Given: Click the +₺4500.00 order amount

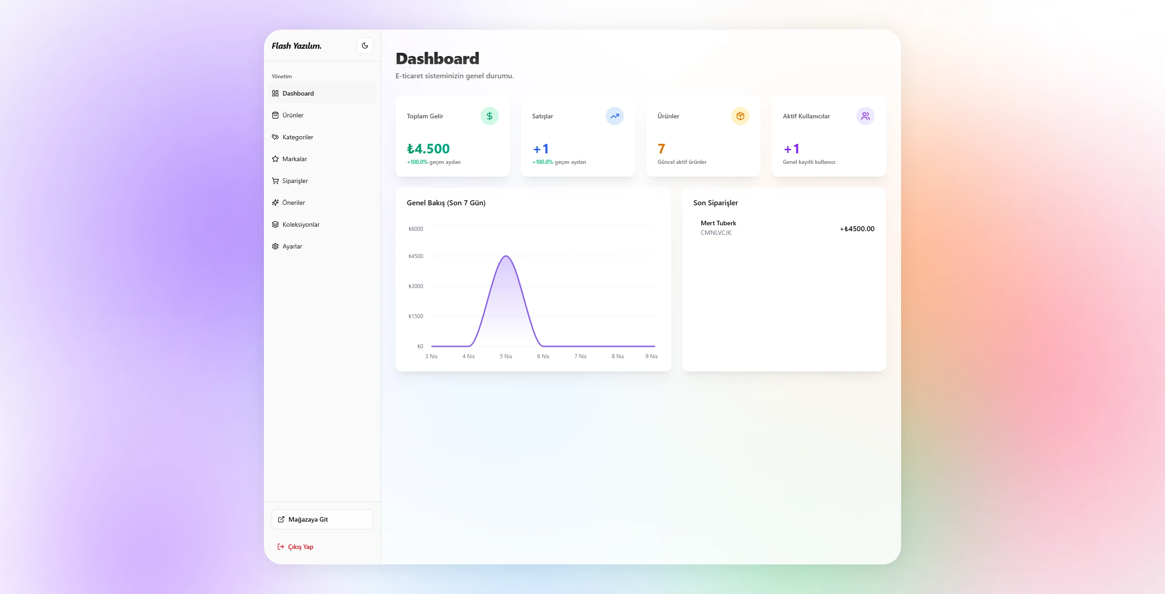Looking at the screenshot, I should pyautogui.click(x=857, y=229).
